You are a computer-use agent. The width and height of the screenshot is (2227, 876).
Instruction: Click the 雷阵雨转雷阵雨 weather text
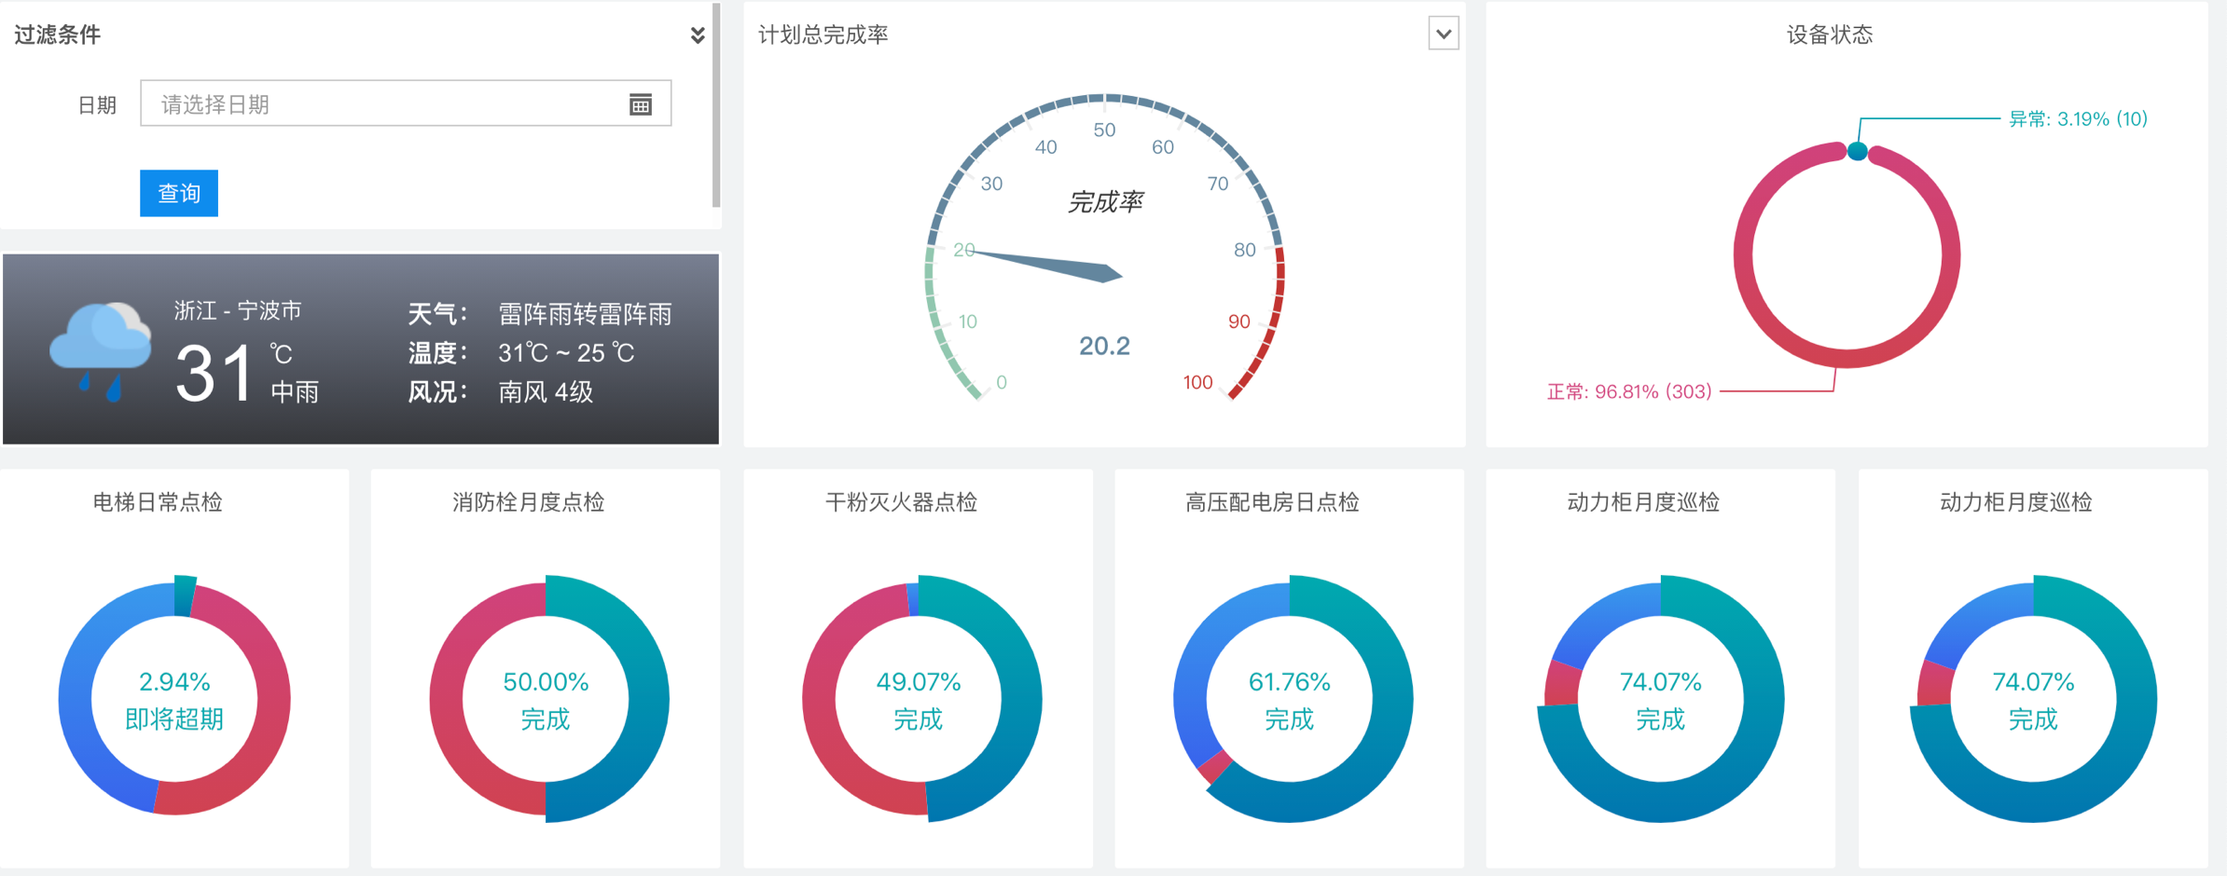coord(585,314)
